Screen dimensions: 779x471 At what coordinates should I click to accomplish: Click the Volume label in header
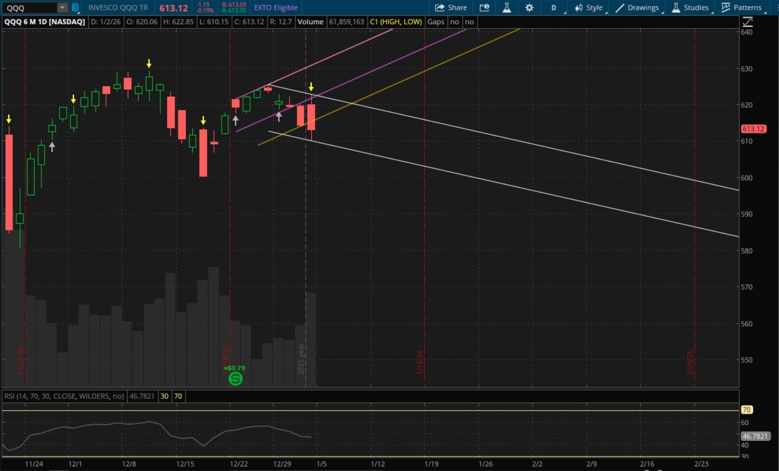(310, 22)
